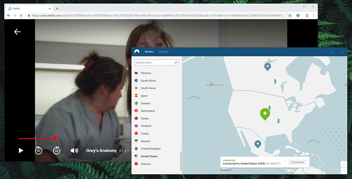Click the NordVPN logo icon

pyautogui.click(x=137, y=52)
